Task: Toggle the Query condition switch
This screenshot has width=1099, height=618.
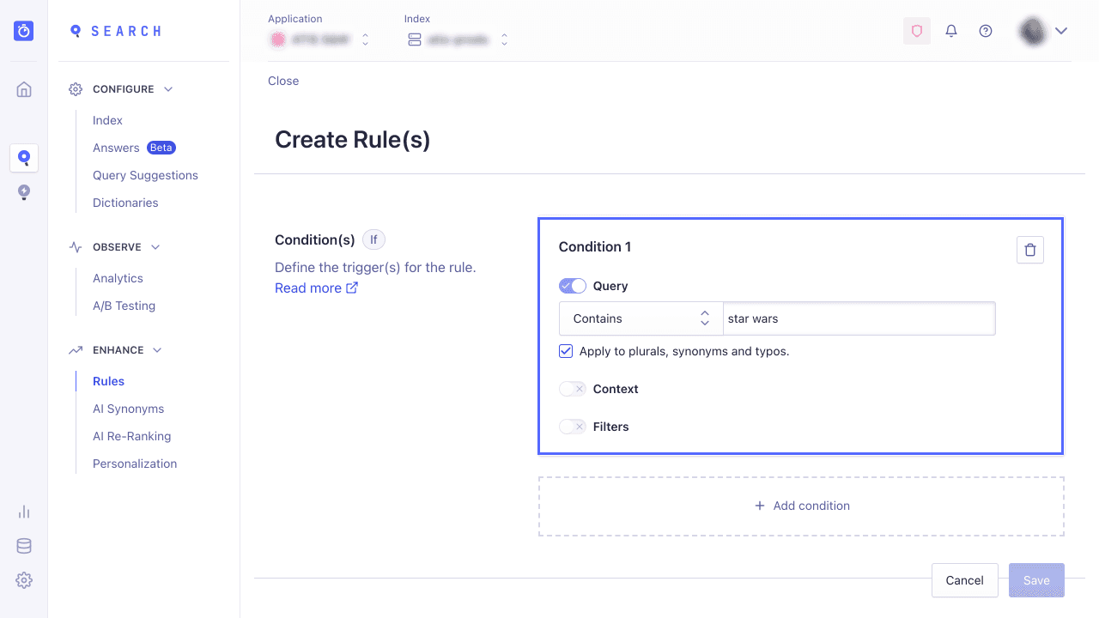Action: (x=573, y=286)
